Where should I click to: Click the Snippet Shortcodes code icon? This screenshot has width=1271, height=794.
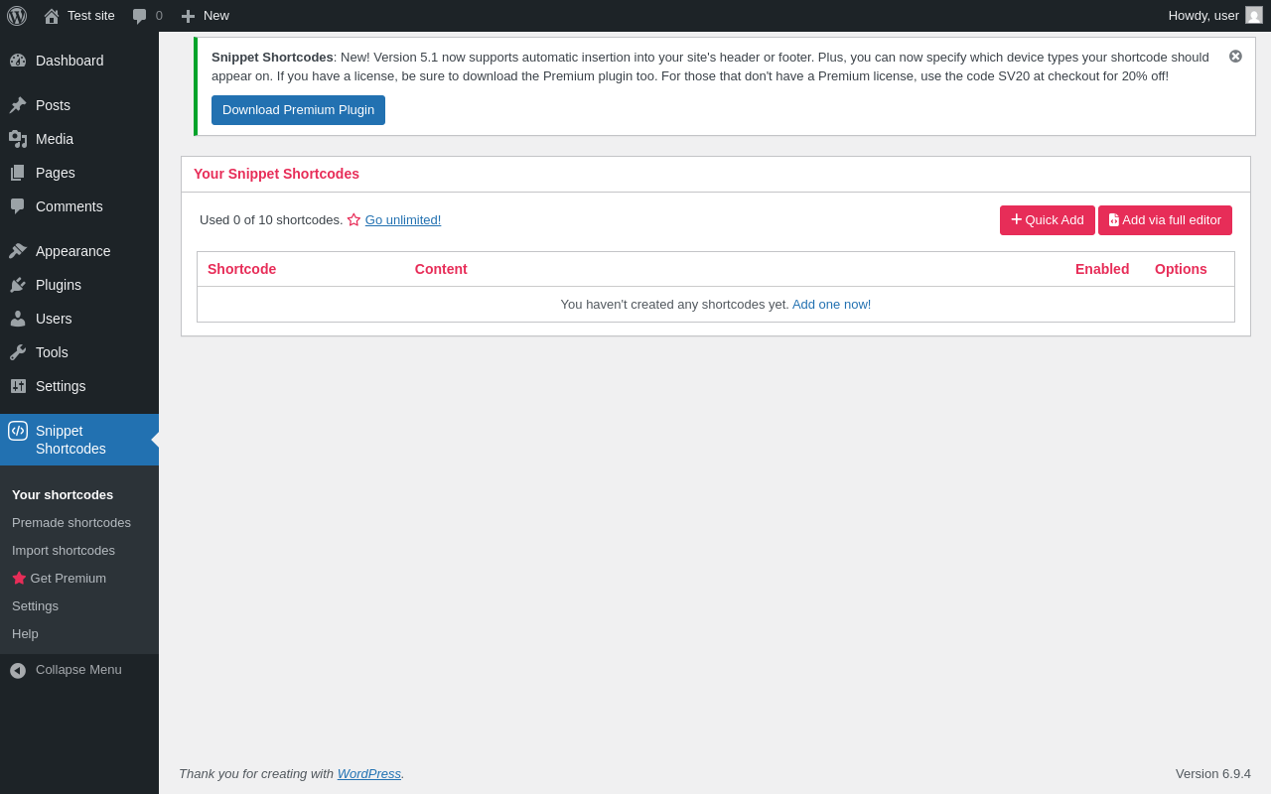tap(18, 431)
